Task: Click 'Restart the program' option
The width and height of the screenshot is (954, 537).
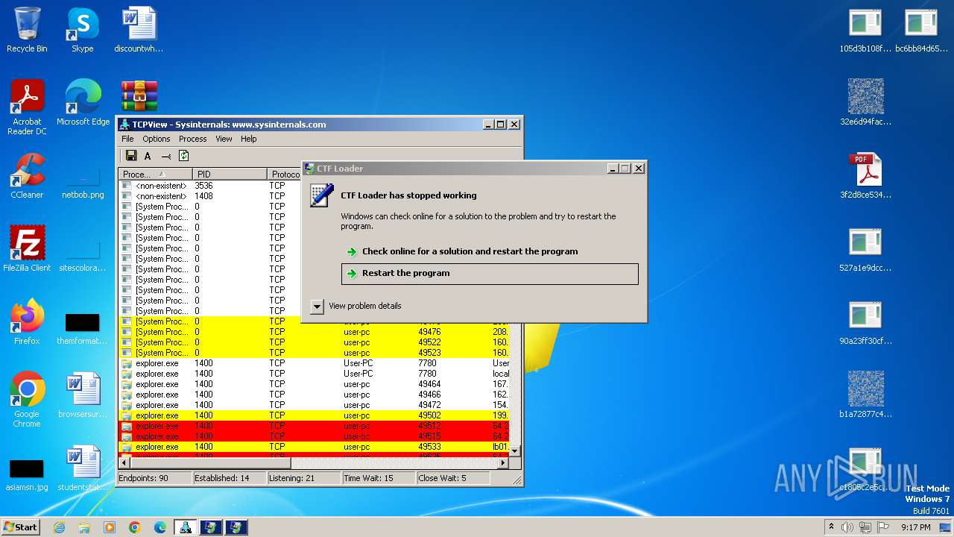Action: pos(490,274)
